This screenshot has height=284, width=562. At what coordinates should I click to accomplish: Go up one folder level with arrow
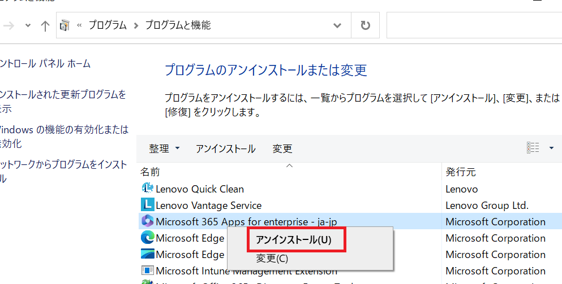45,26
